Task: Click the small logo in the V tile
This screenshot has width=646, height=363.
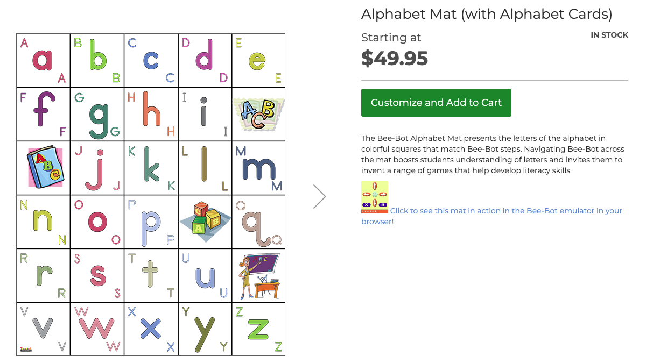Action: click(26, 350)
